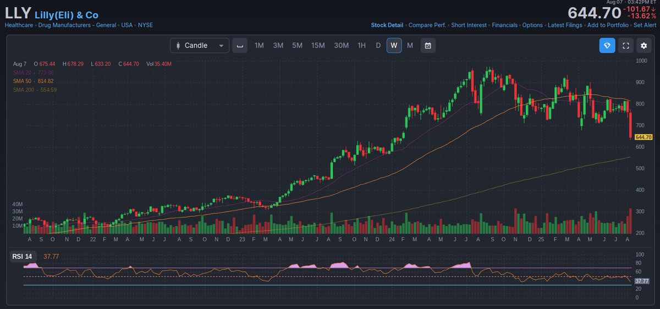Click the Set Alert link
The image size is (660, 309).
click(645, 25)
